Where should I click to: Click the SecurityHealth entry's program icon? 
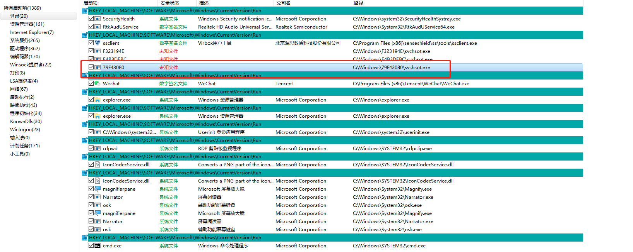click(98, 19)
